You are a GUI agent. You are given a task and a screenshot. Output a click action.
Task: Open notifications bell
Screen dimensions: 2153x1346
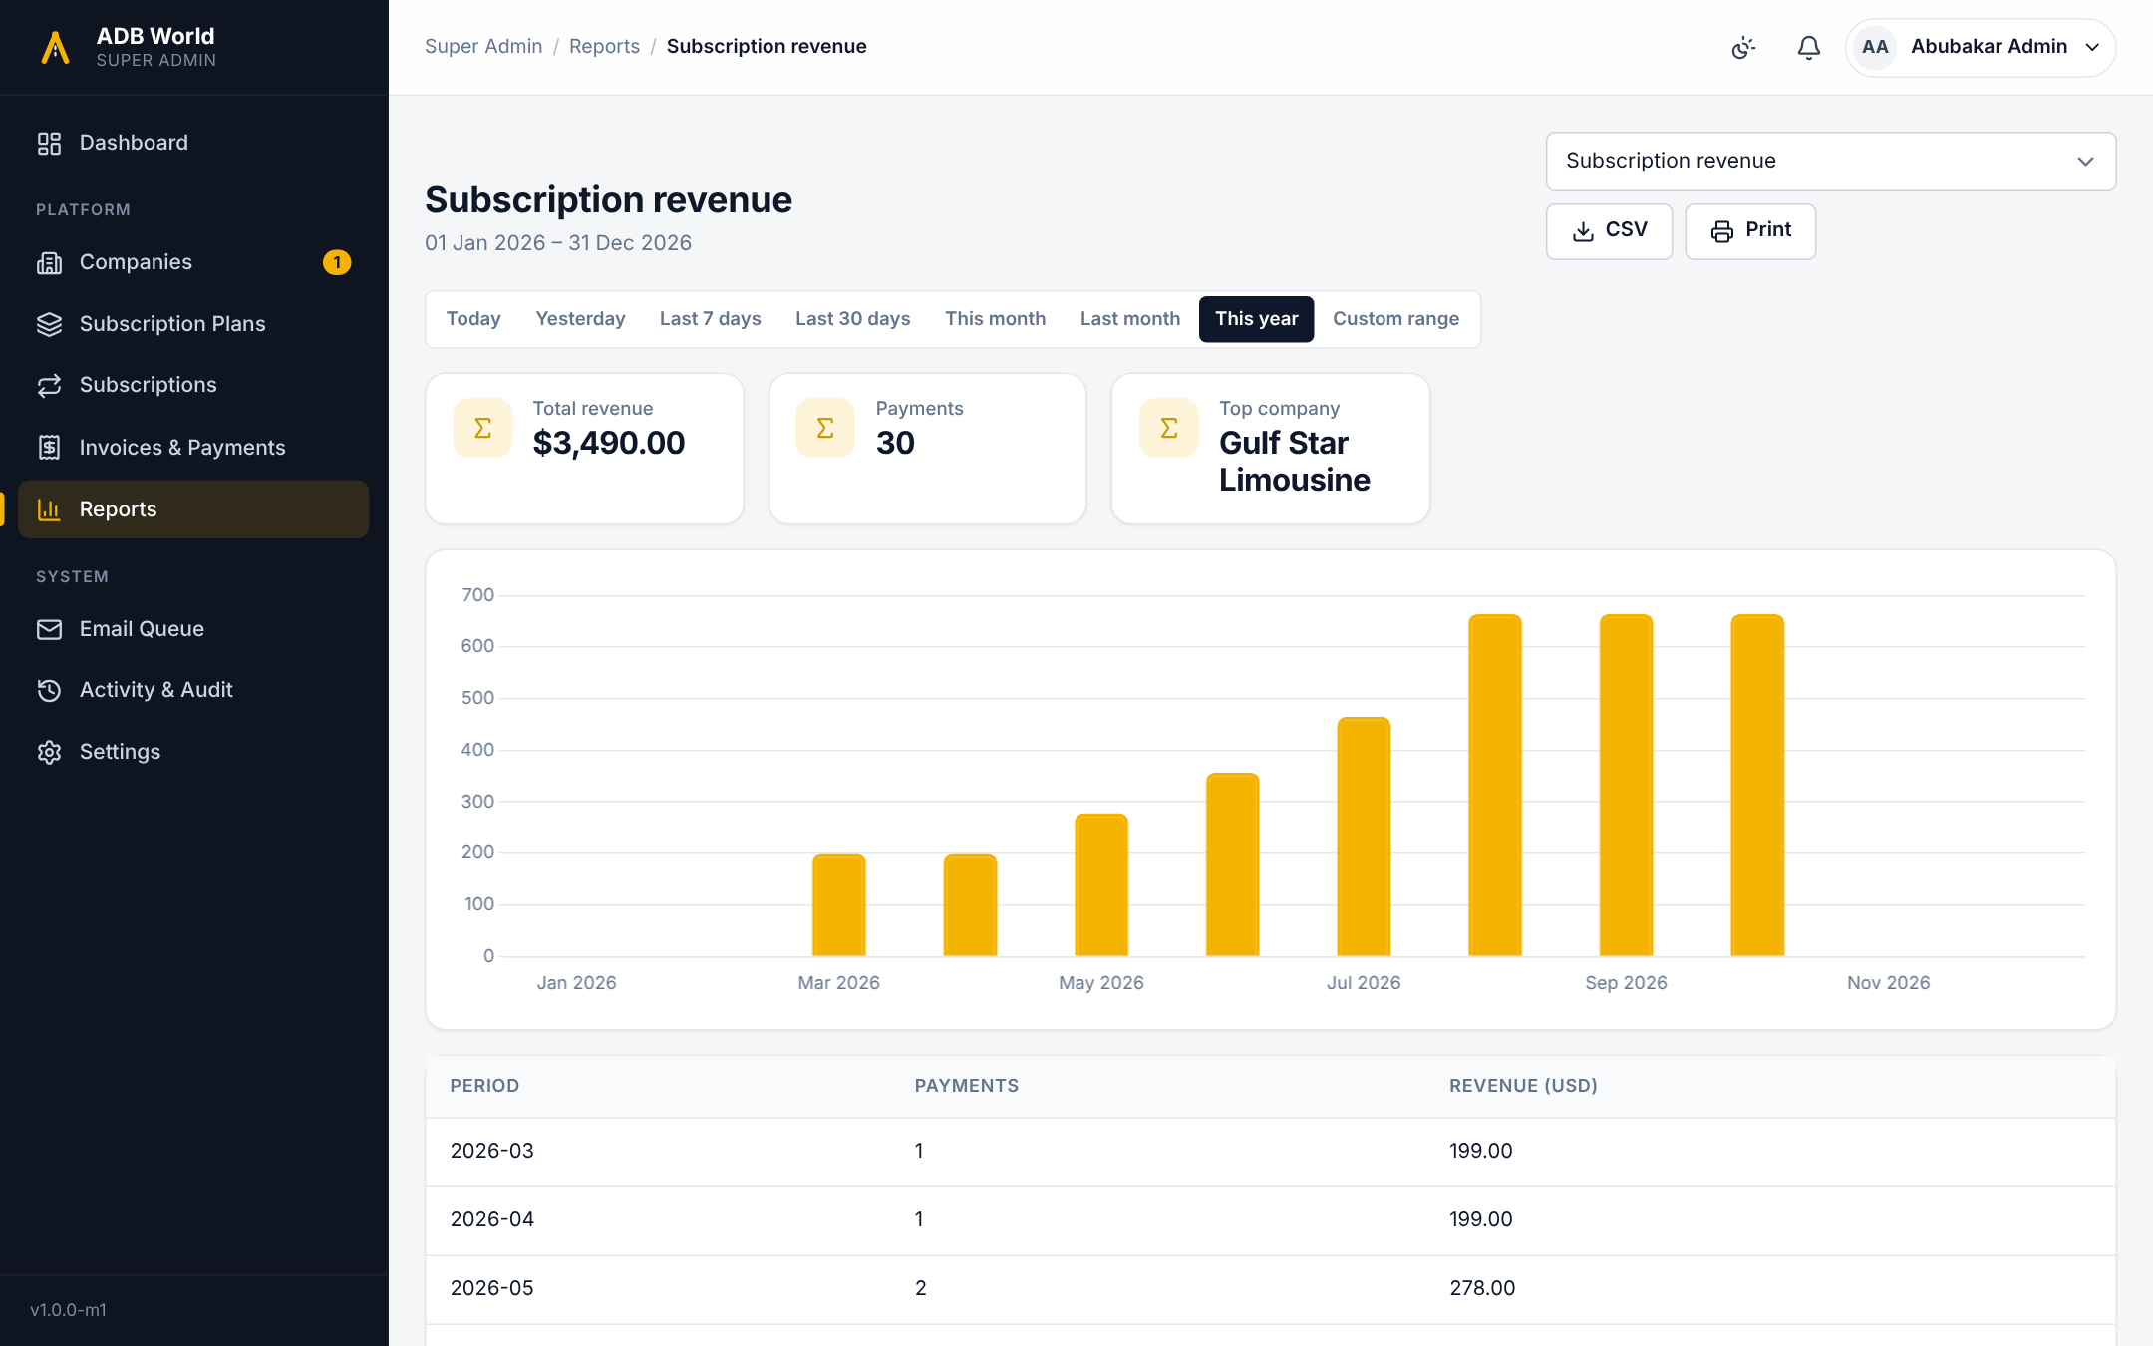click(x=1809, y=47)
